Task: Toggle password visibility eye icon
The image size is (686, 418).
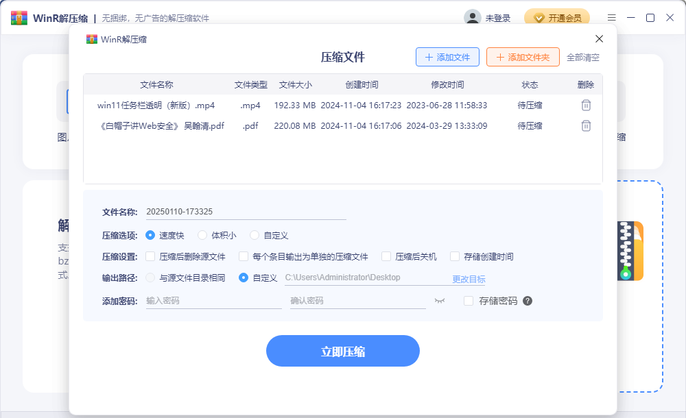Action: [x=440, y=301]
